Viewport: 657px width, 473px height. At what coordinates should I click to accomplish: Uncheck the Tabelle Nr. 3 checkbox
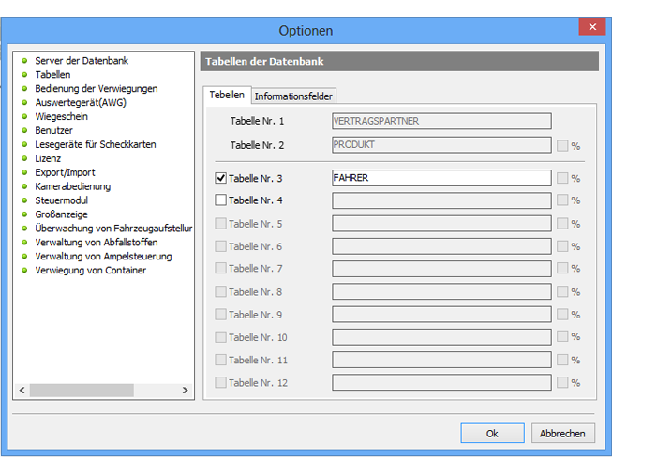coord(221,178)
